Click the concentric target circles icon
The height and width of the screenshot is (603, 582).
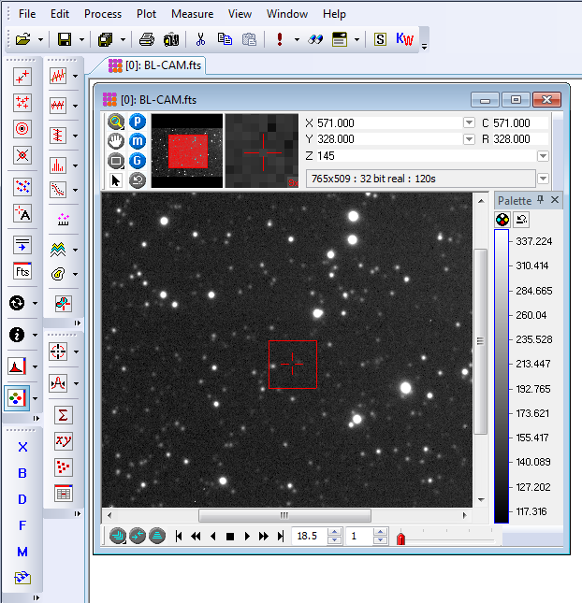tap(22, 128)
